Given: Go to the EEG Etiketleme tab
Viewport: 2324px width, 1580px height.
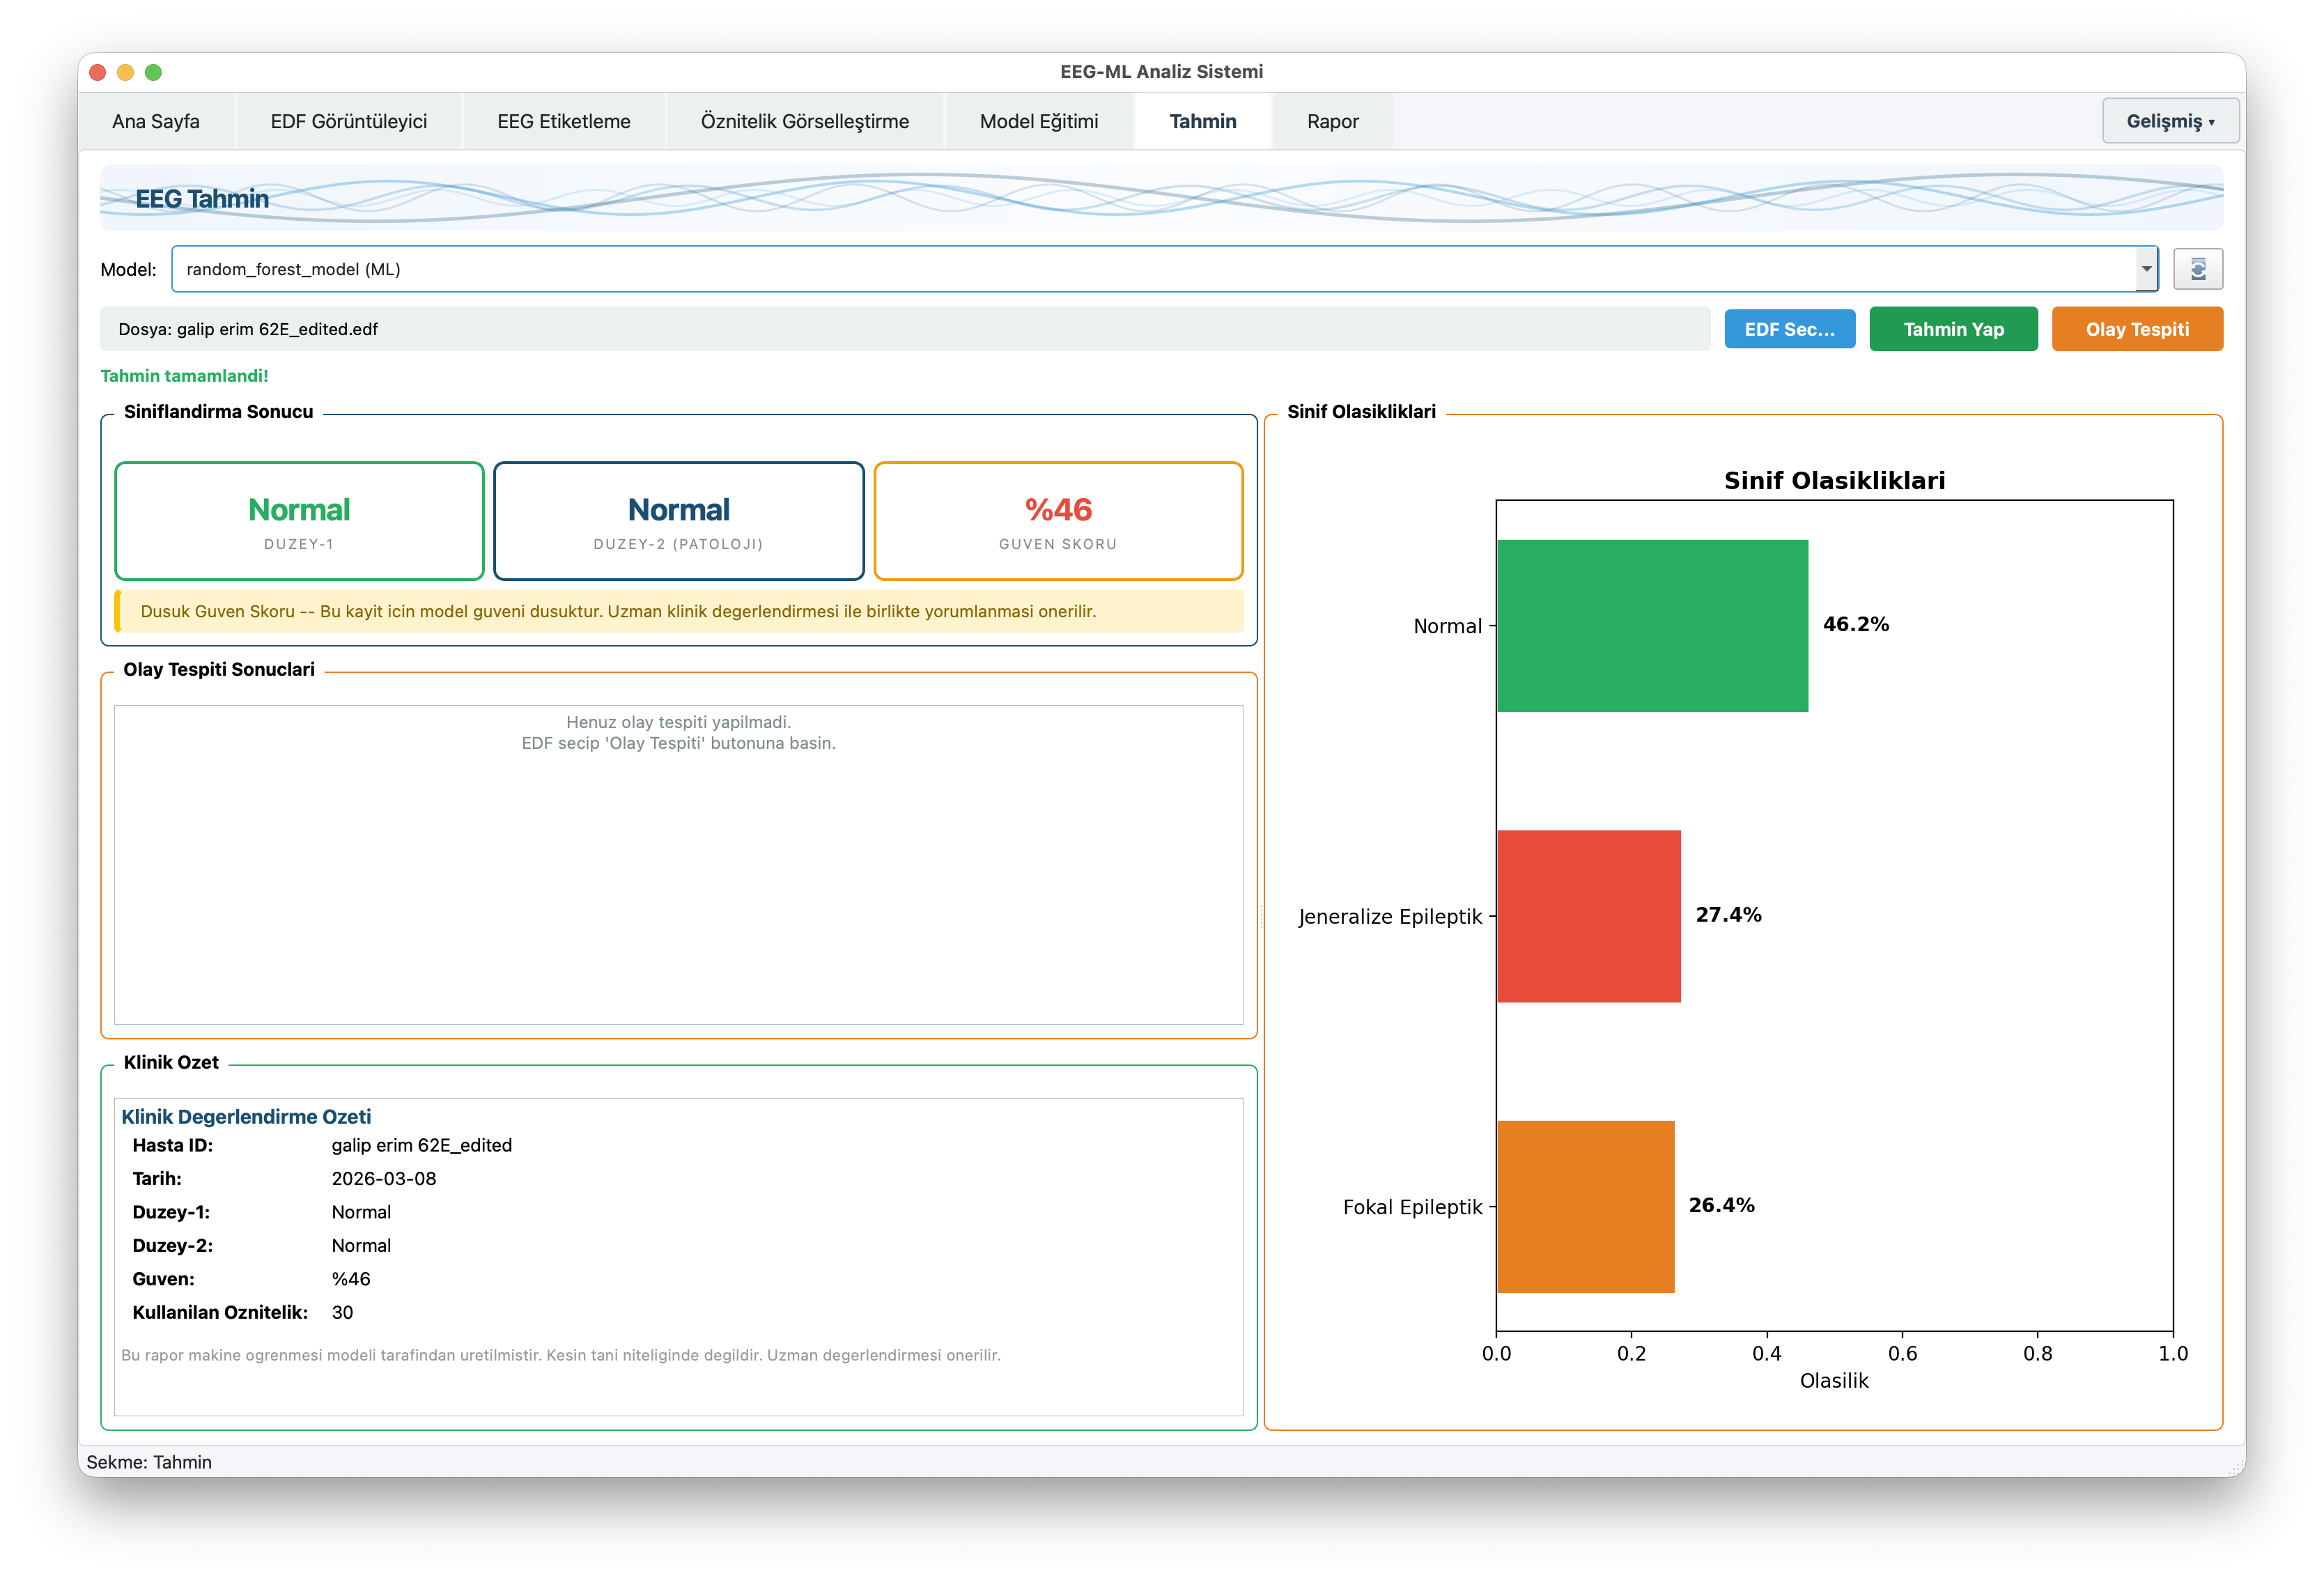Looking at the screenshot, I should tap(563, 121).
